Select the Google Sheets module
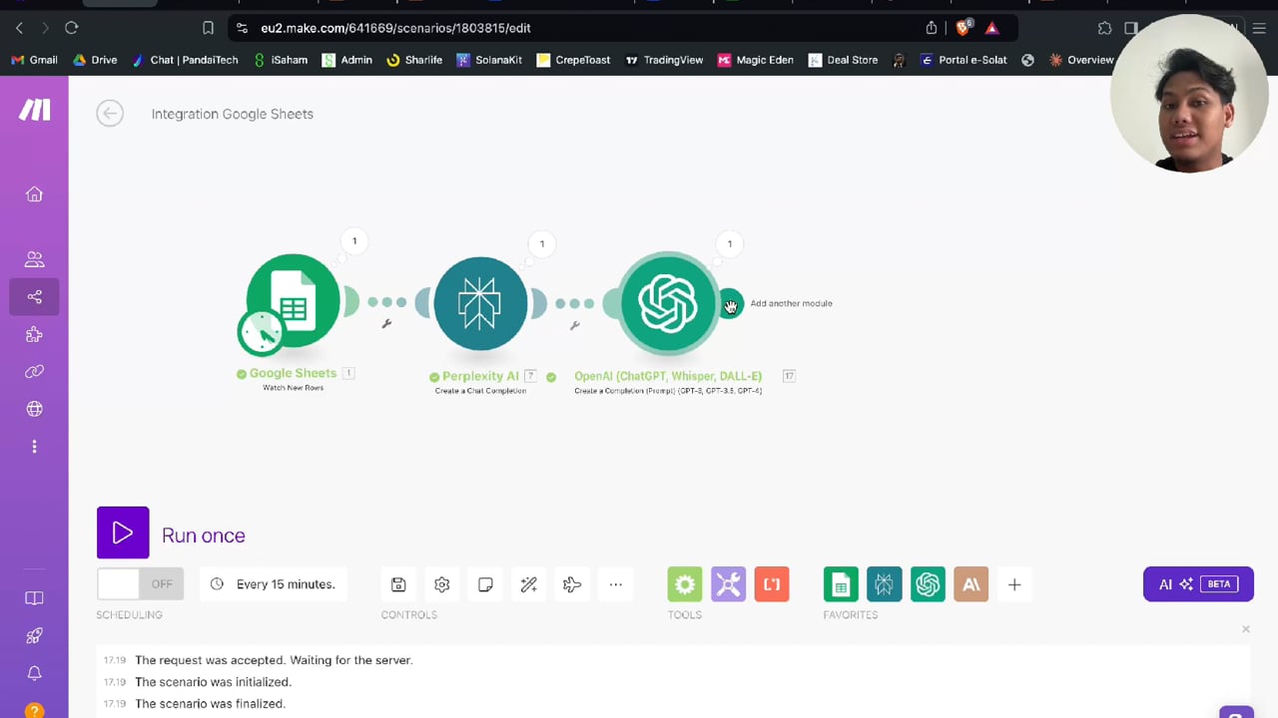1278x718 pixels. [294, 301]
